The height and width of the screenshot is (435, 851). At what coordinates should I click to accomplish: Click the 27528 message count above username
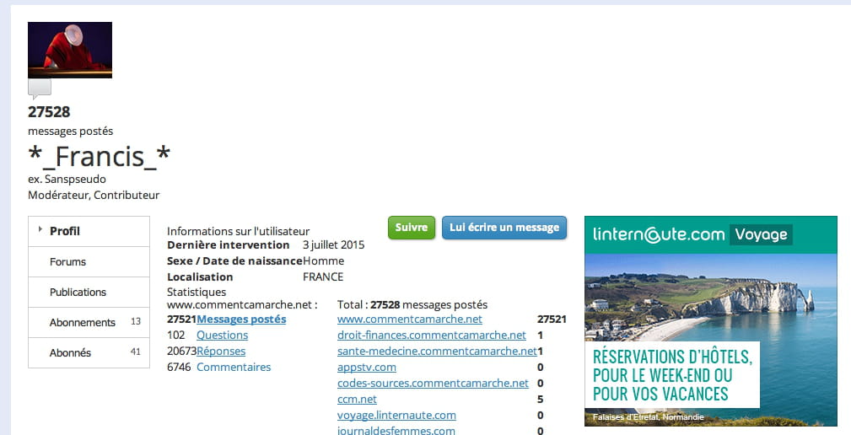click(x=49, y=112)
